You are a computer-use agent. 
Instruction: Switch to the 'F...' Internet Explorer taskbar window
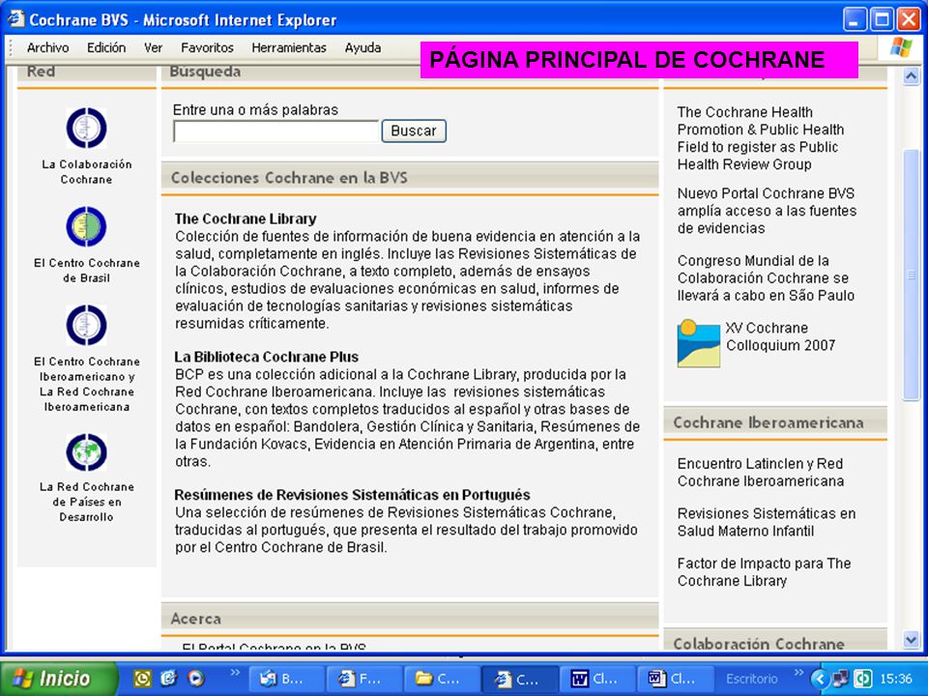(365, 679)
